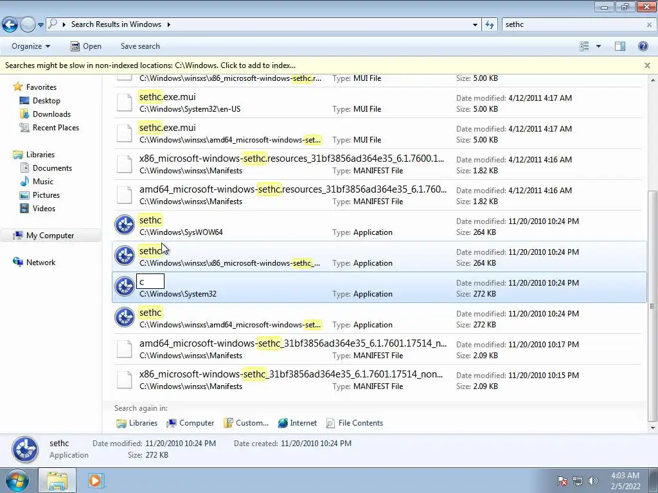658x493 pixels.
Task: Click Date modified value in details pane
Action: [181, 444]
